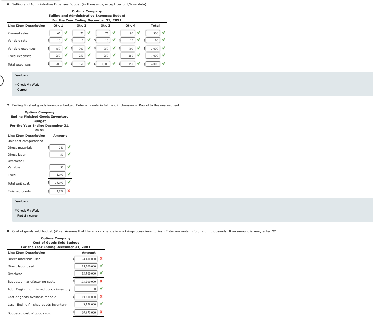The width and height of the screenshot is (373, 318).
Task: Click the Direct materials unit cost field 240
Action: 57,148
